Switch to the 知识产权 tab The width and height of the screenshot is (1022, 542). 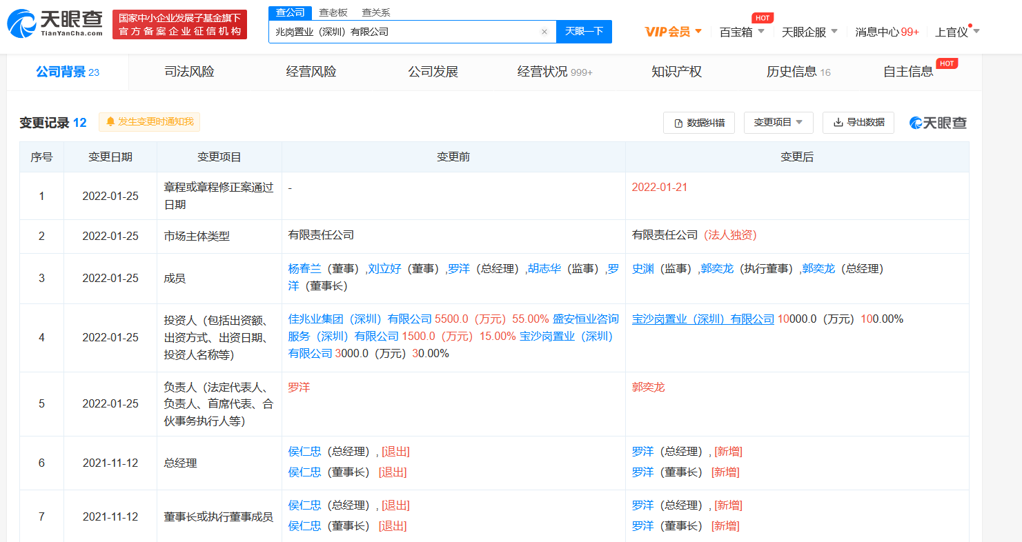click(676, 72)
